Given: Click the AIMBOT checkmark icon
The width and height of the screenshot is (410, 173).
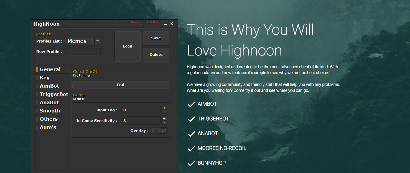Looking at the screenshot, I should point(191,104).
